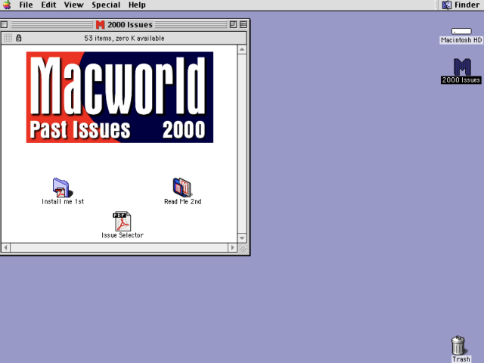
Task: Click the '2000 Issues' window title
Action: [x=130, y=25]
